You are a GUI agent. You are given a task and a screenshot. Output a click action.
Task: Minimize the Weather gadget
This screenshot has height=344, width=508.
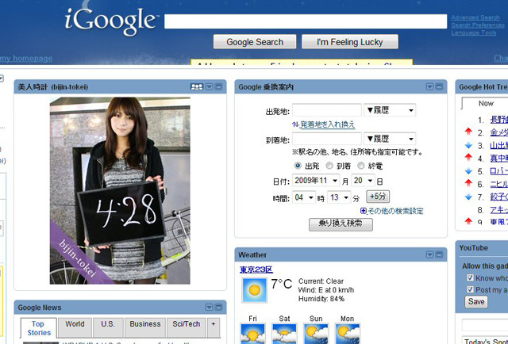[439, 254]
